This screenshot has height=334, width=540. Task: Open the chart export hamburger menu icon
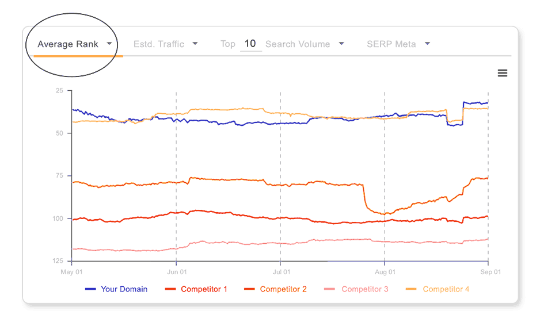(503, 73)
